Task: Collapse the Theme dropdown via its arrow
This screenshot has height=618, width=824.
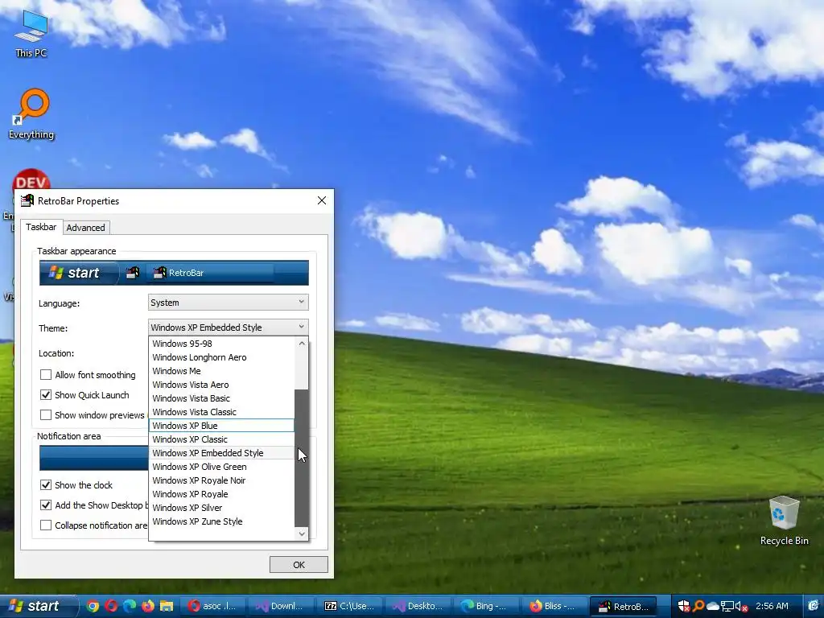Action: [x=301, y=327]
